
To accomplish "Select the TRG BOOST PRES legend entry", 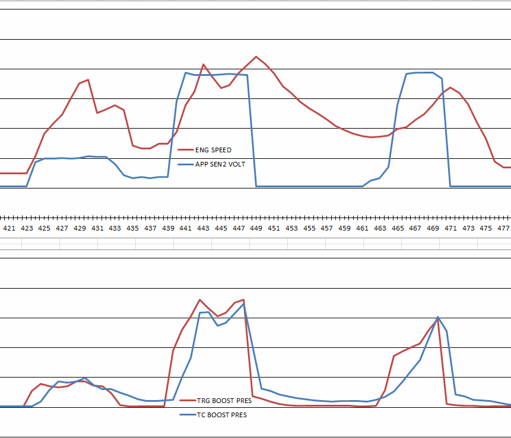I will [x=216, y=401].
